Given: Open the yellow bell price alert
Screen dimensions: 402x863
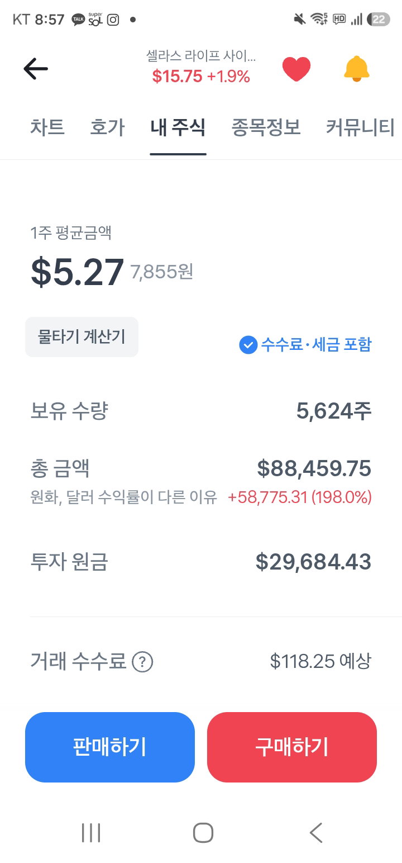Looking at the screenshot, I should coord(357,69).
